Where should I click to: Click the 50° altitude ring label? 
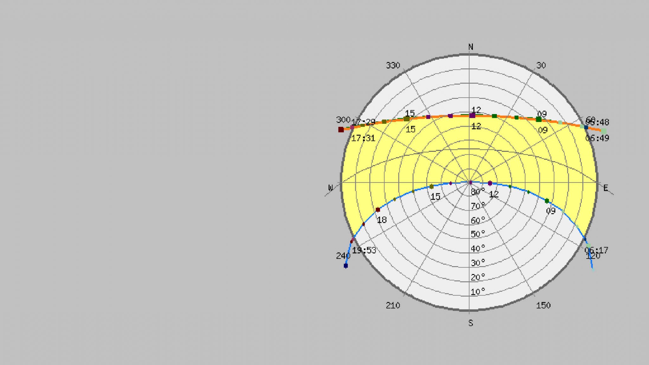478,234
